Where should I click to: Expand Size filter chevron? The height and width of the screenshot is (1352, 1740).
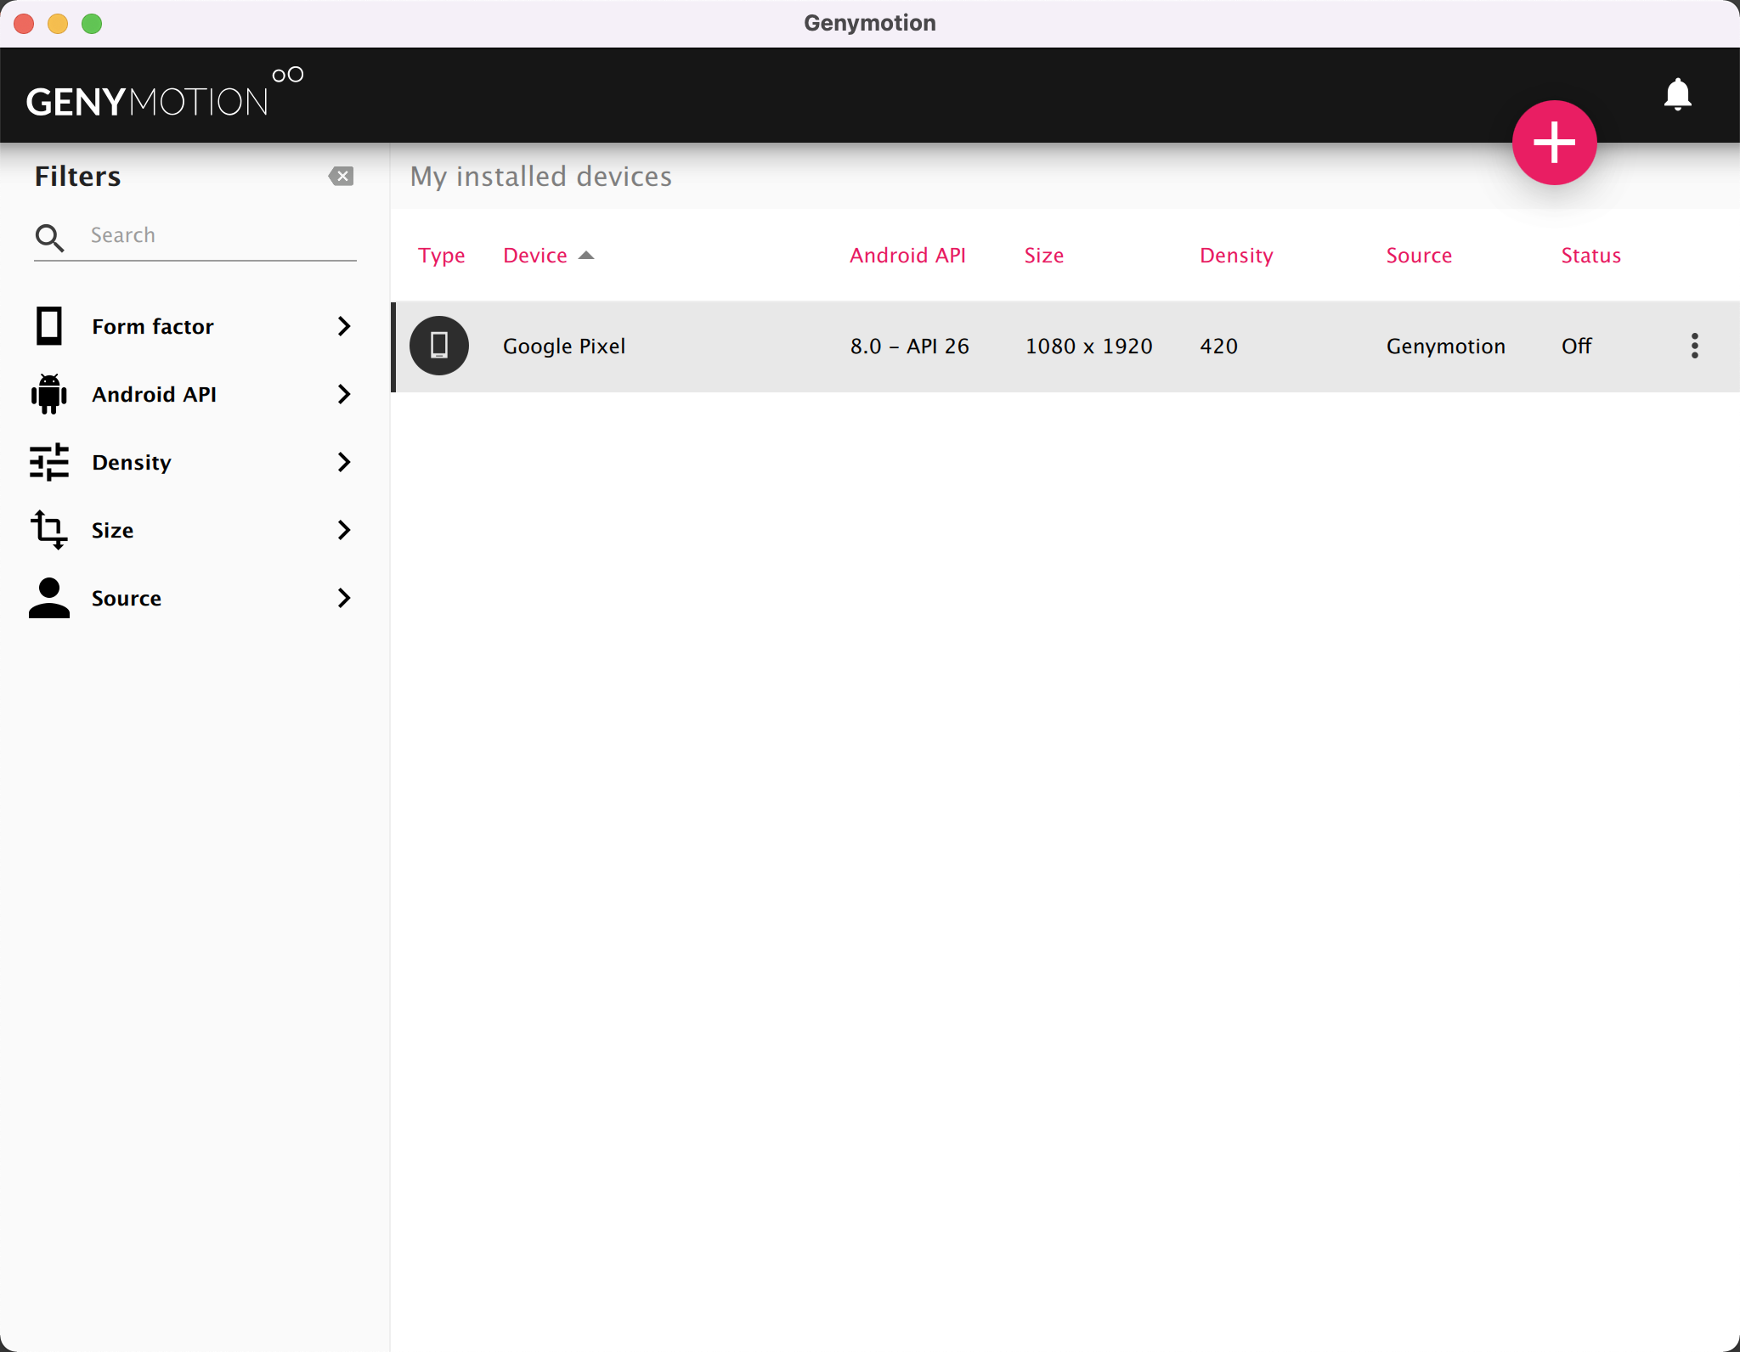click(x=344, y=530)
